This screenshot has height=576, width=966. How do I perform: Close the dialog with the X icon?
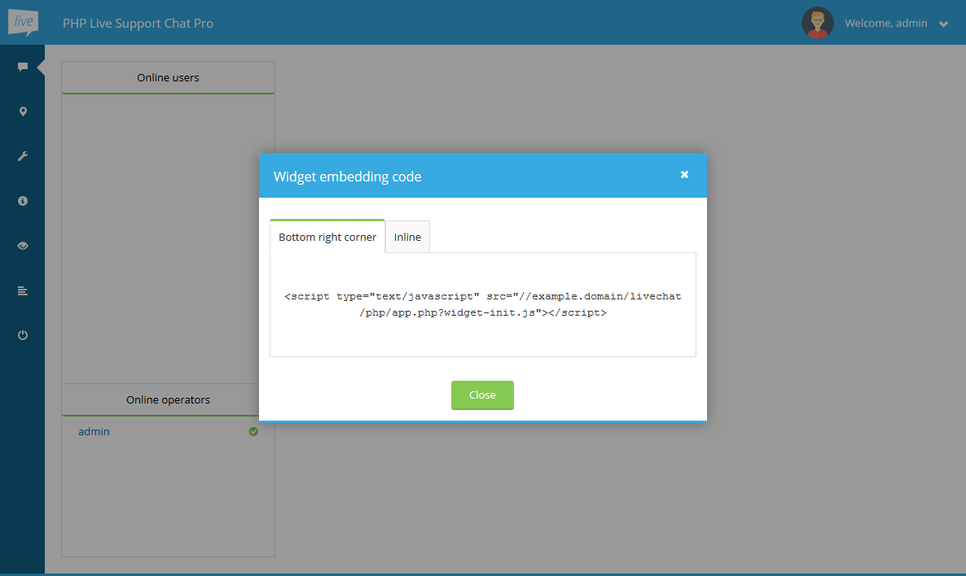[x=684, y=175]
